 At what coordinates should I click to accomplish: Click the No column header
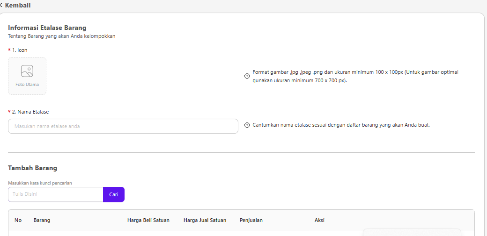point(18,220)
